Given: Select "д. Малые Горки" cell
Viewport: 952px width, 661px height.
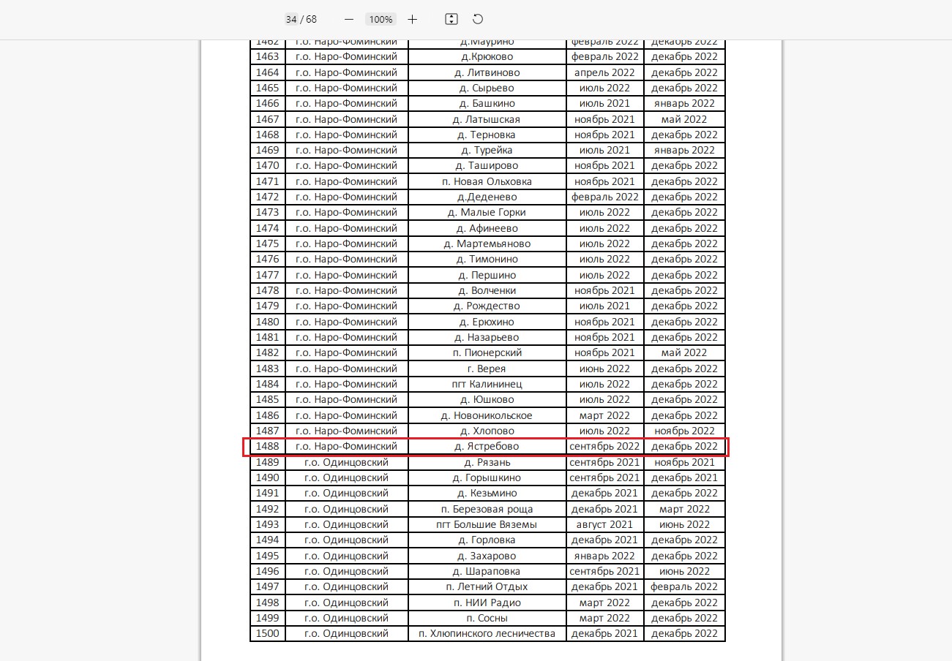Looking at the screenshot, I should (x=487, y=212).
